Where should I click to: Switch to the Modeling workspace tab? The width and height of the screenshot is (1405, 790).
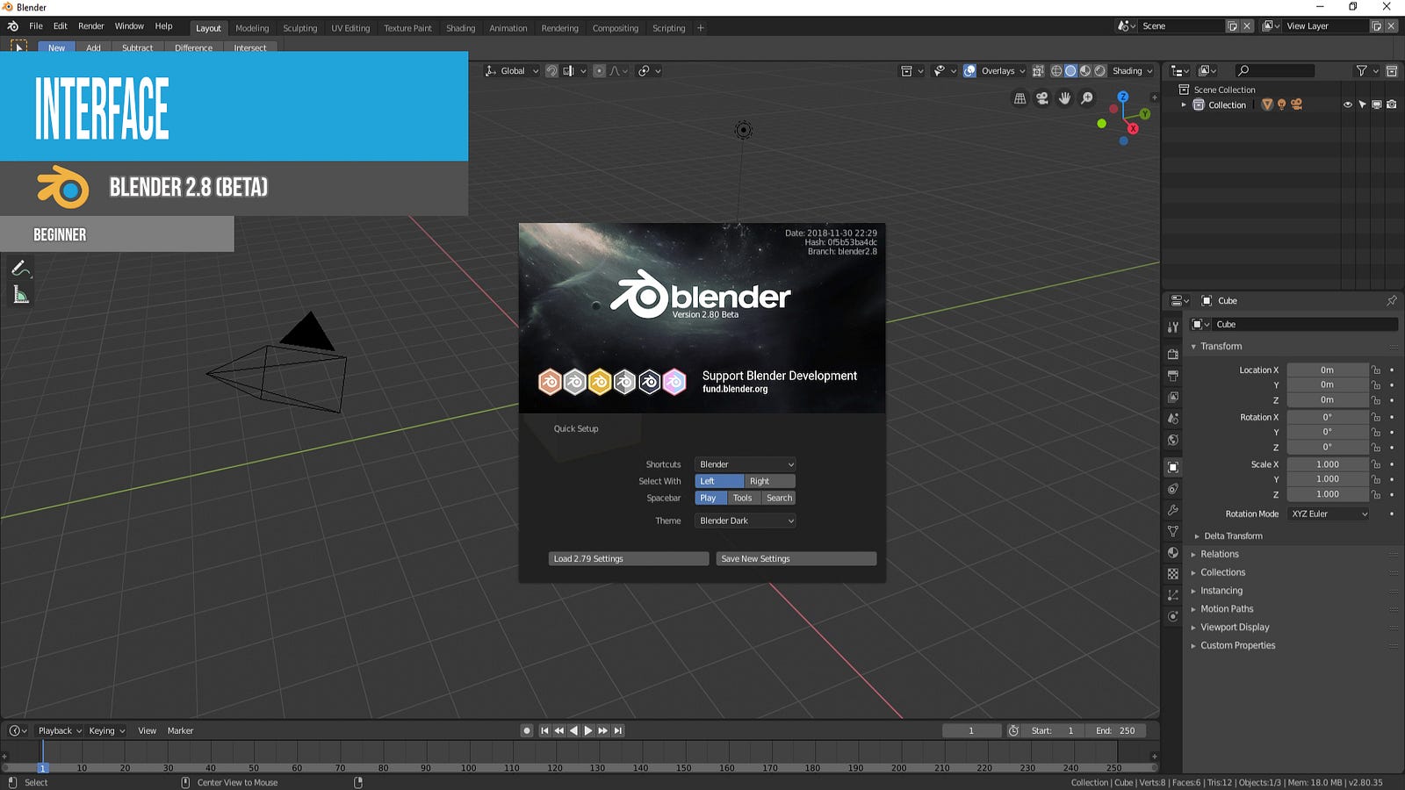point(252,28)
